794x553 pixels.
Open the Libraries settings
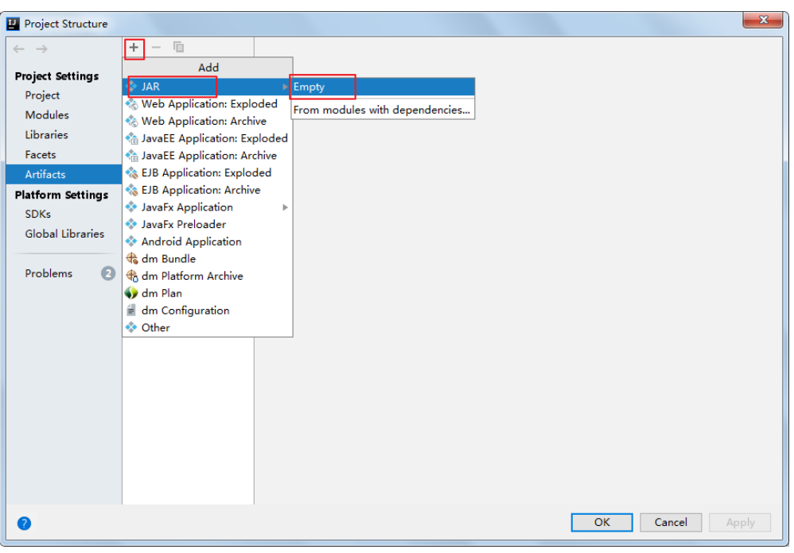pos(64,135)
